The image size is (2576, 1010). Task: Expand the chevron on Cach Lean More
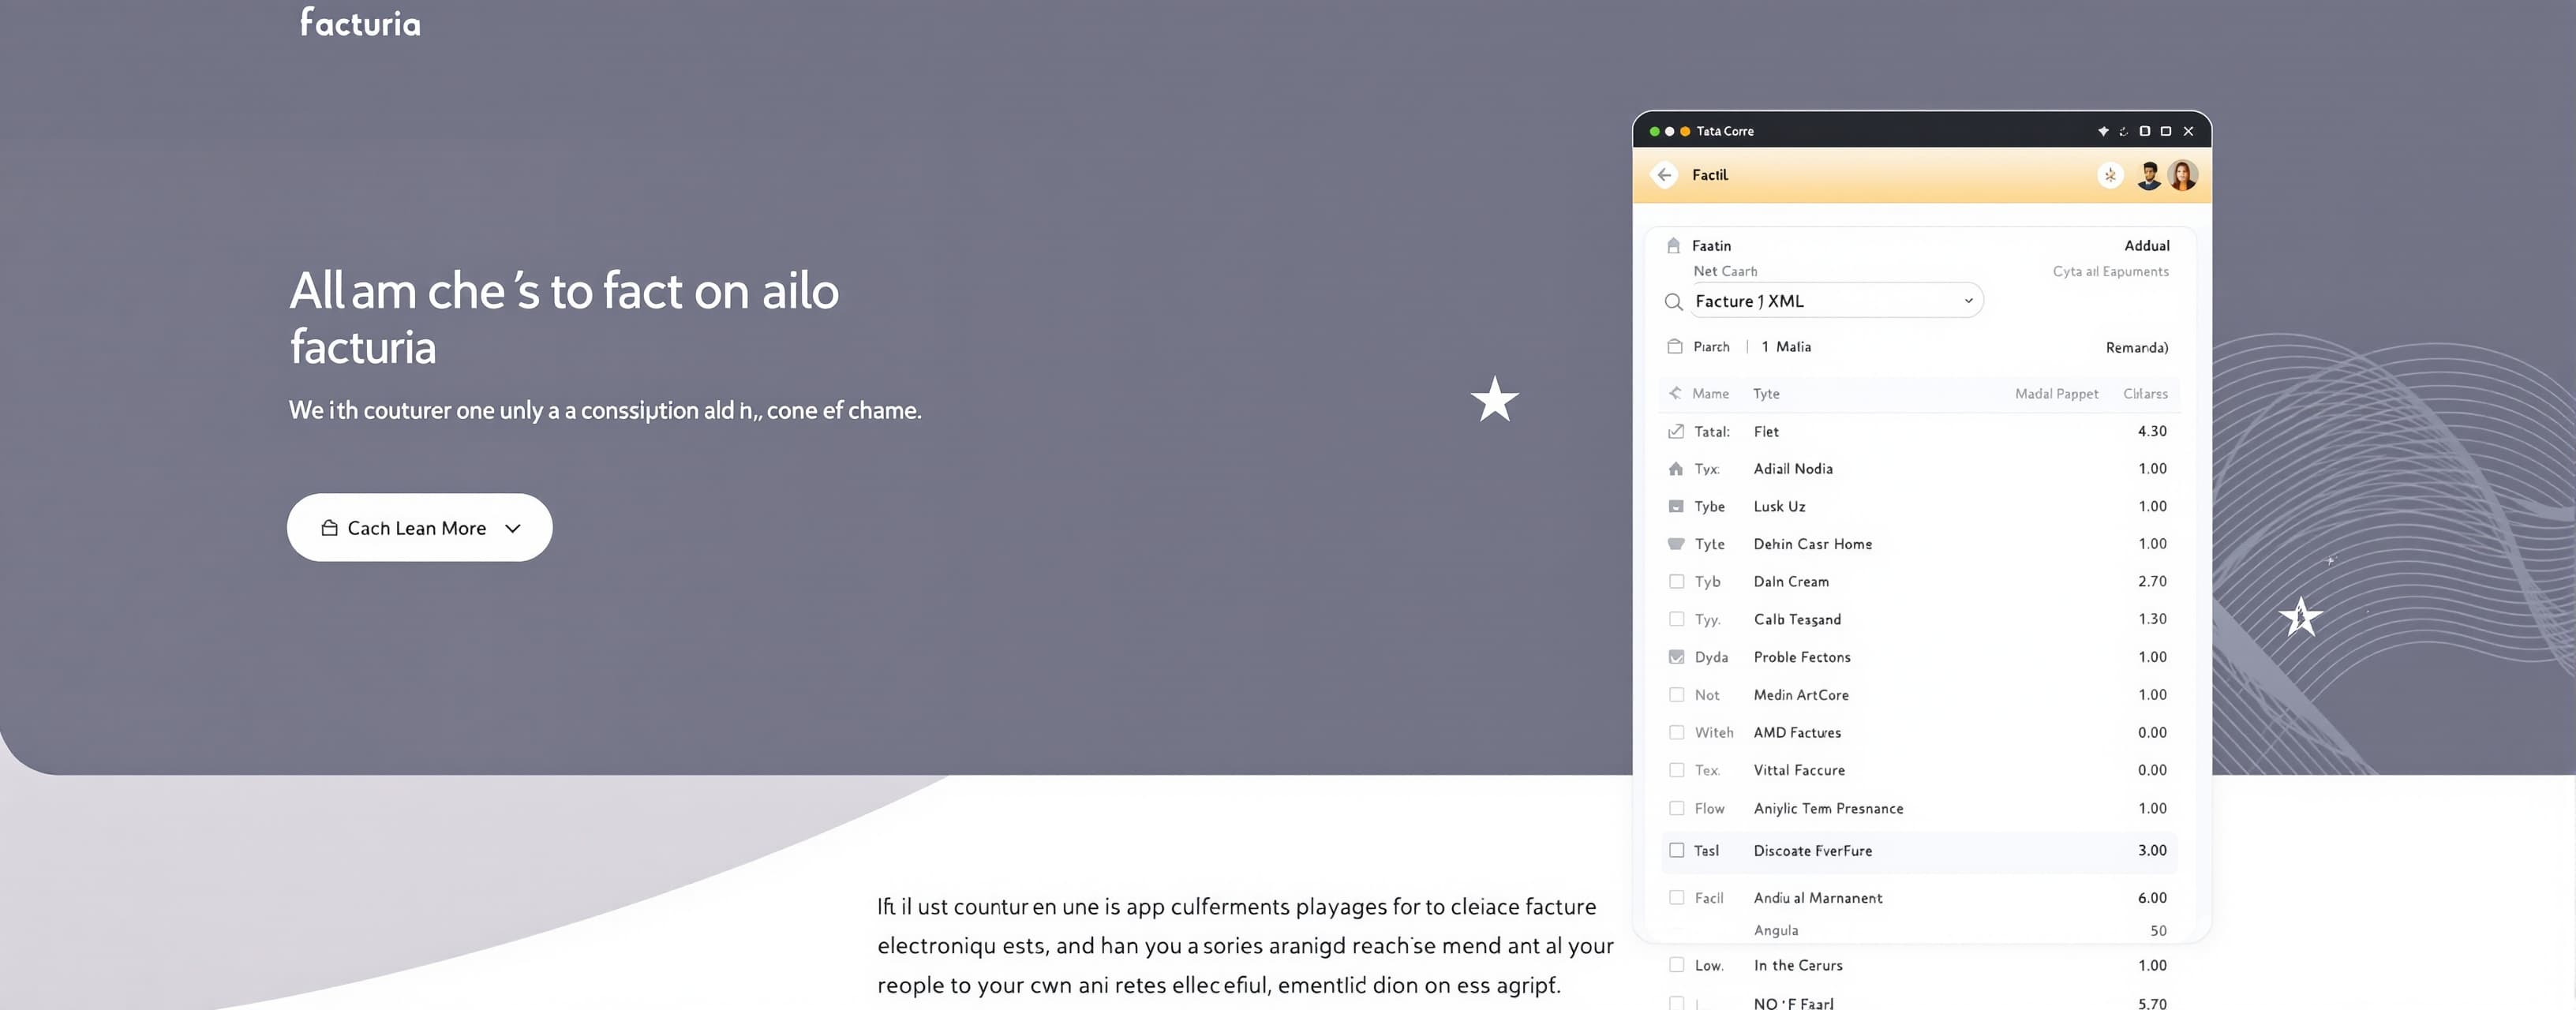(x=513, y=528)
